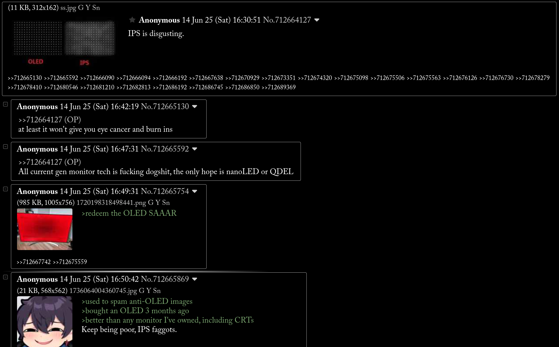Image resolution: width=559 pixels, height=347 pixels.
Task: Open the post menu arrow for No.712664127
Action: pyautogui.click(x=317, y=20)
